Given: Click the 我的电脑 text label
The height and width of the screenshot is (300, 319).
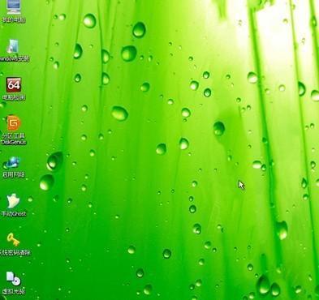Looking at the screenshot, I should pyautogui.click(x=14, y=19).
